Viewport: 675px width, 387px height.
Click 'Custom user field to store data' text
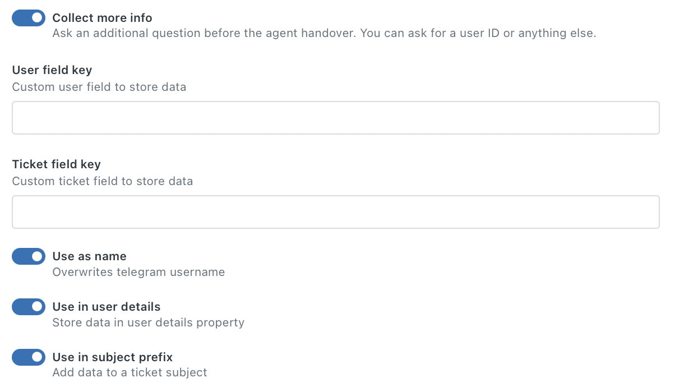(x=99, y=87)
